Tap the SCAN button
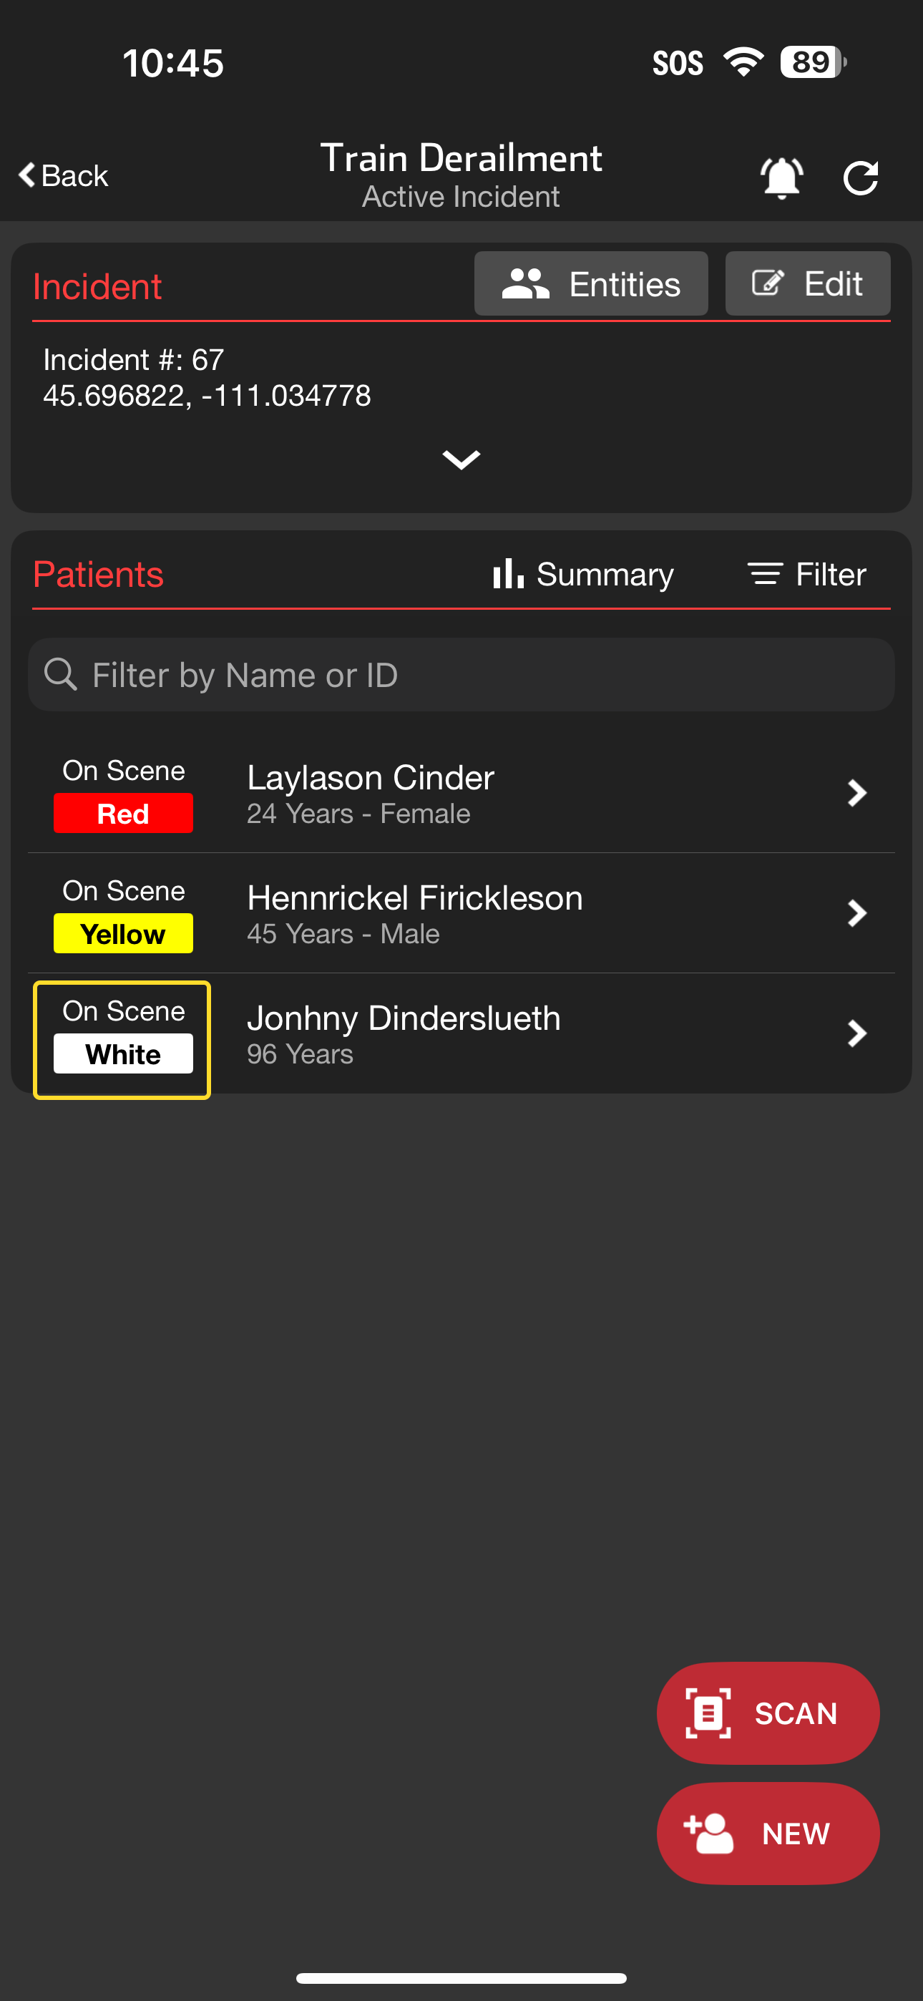 pyautogui.click(x=768, y=1713)
